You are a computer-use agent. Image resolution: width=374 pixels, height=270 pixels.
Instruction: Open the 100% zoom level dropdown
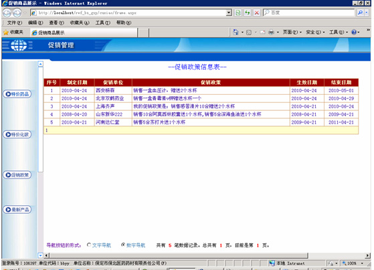[353, 263]
